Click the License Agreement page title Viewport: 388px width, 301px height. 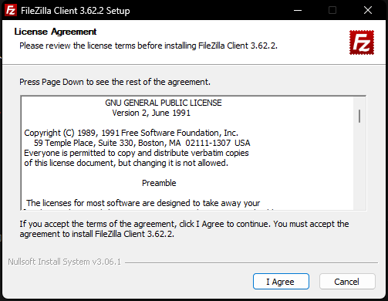click(x=56, y=32)
